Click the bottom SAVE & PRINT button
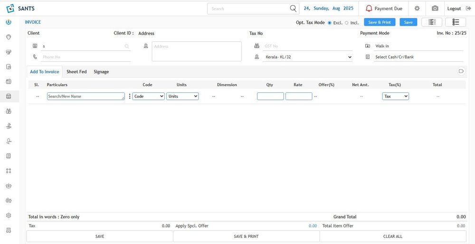The width and height of the screenshot is (475, 244). tap(246, 236)
